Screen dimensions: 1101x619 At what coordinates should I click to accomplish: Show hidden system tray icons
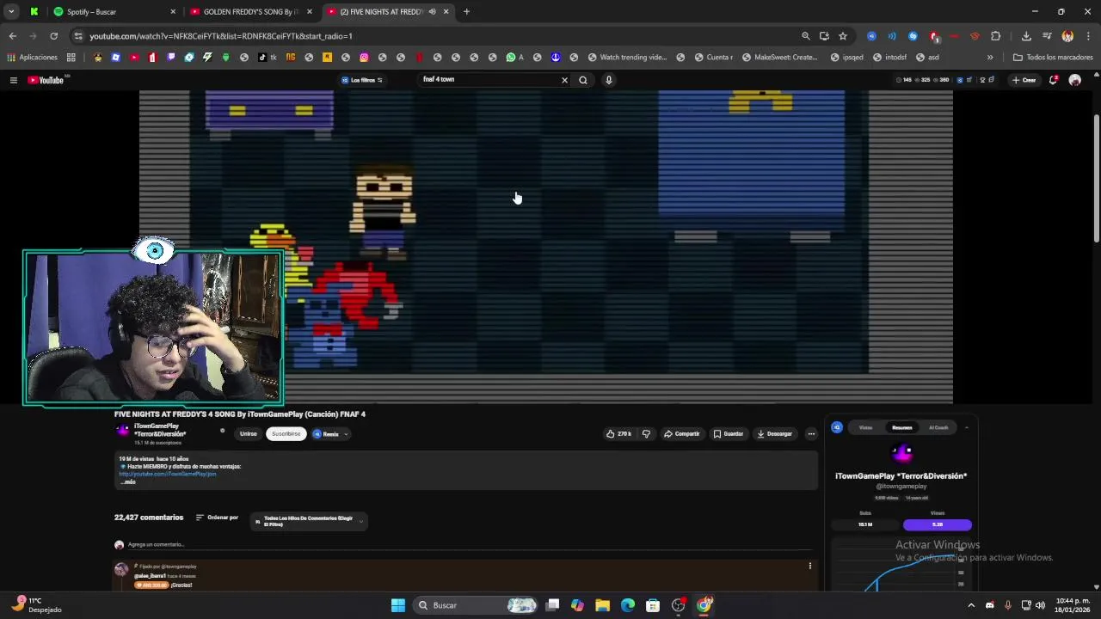click(971, 605)
